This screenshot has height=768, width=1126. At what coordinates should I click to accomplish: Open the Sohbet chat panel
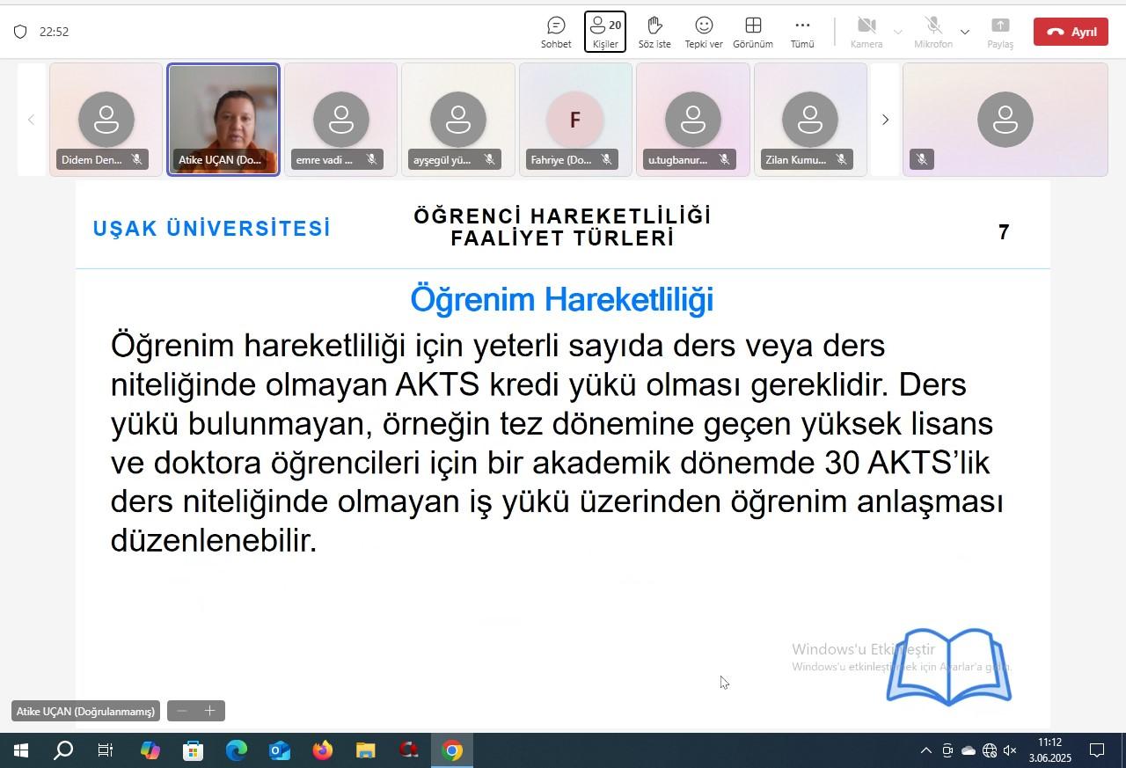coord(556,33)
